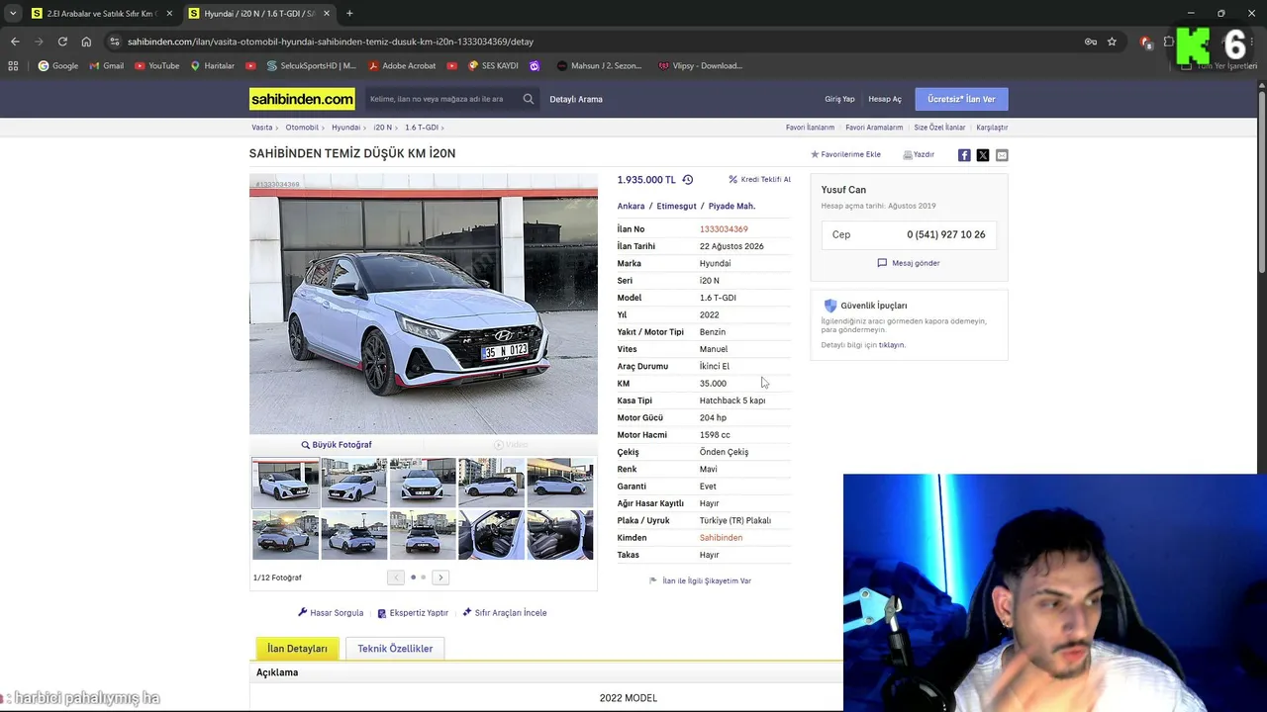
Task: Add listing to favorites with the star
Action: tap(845, 155)
